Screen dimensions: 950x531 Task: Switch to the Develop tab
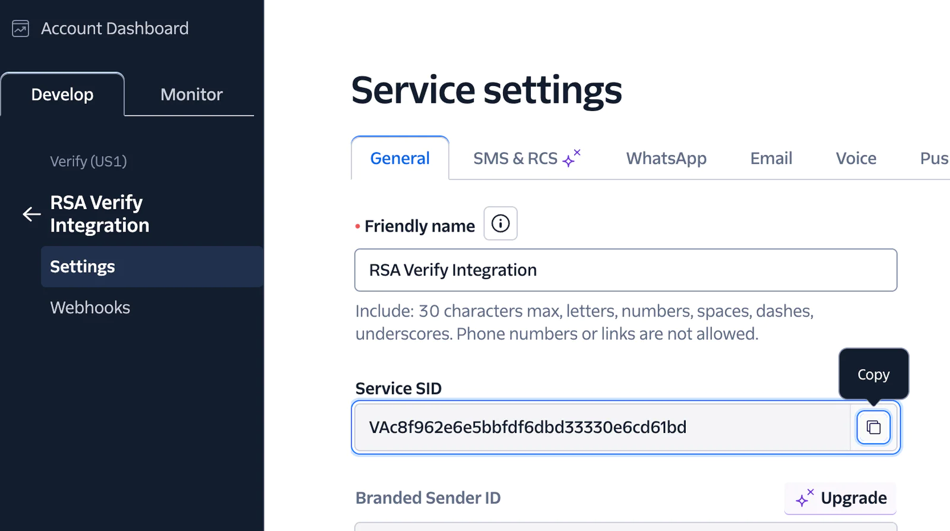point(62,94)
